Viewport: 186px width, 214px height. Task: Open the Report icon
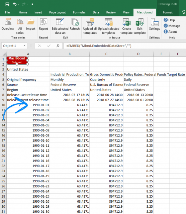coord(43,24)
